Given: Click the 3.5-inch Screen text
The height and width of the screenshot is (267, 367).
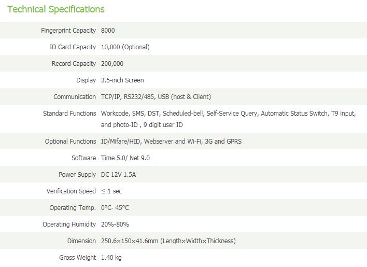Looking at the screenshot, I should [122, 80].
